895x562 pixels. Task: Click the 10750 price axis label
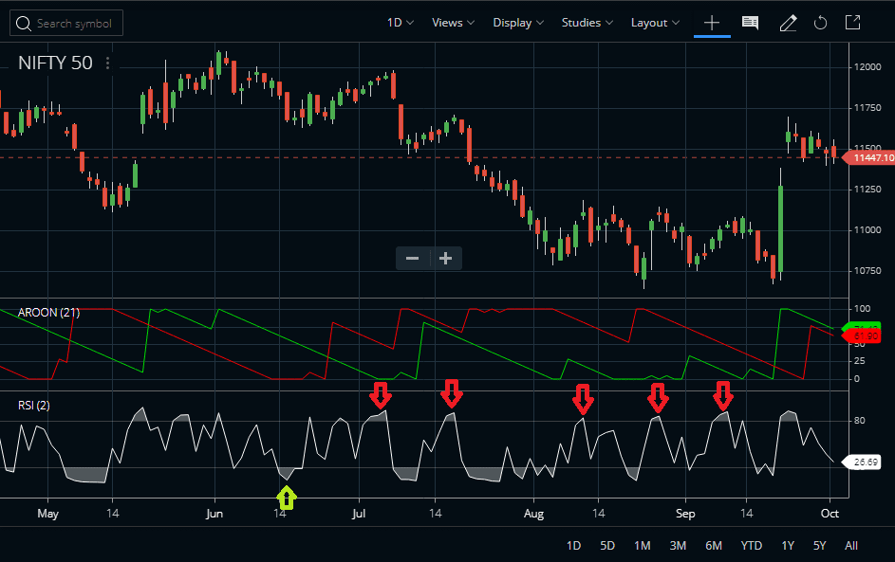867,271
